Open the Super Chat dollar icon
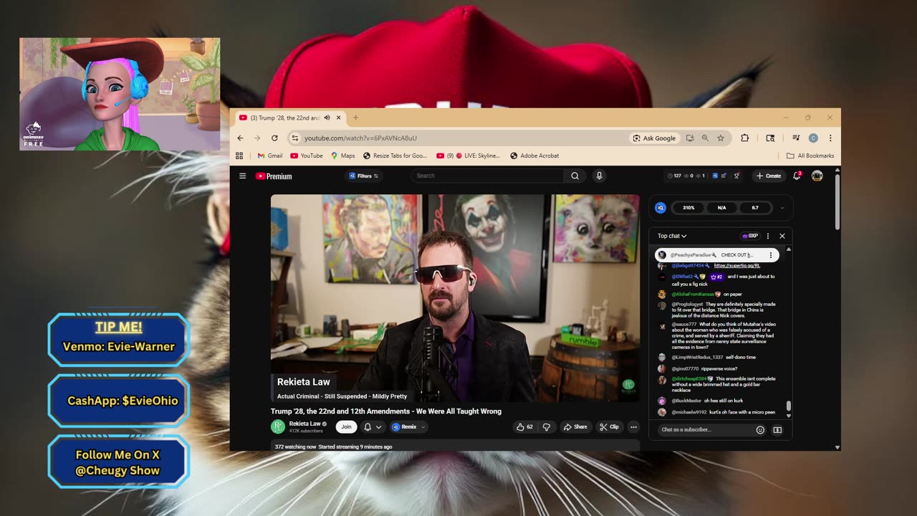 777,430
